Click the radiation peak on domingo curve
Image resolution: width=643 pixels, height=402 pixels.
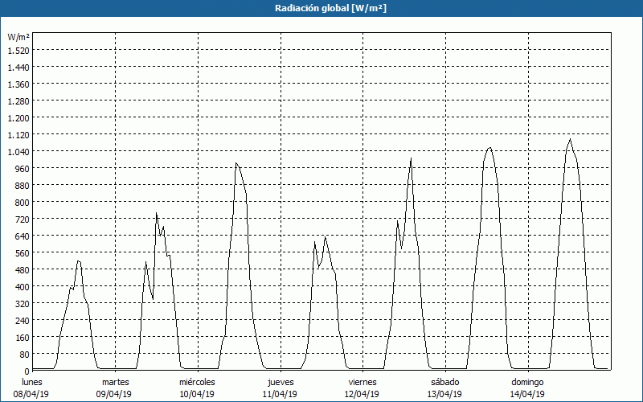[x=571, y=139]
